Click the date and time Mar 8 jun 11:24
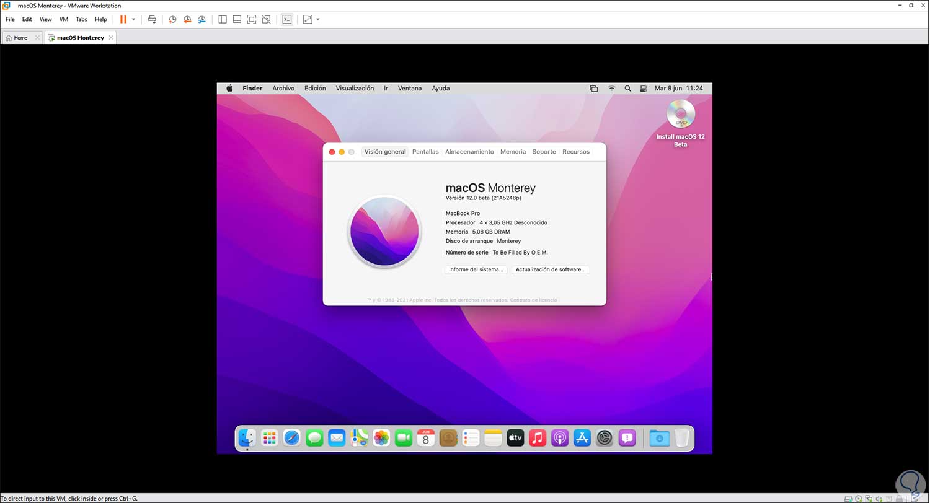Viewport: 930px width, 503px height. 679,89
